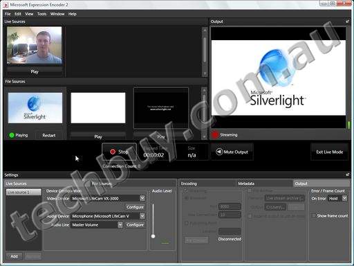
Task: Toggle the File Archive checkbox
Action: coord(250,191)
